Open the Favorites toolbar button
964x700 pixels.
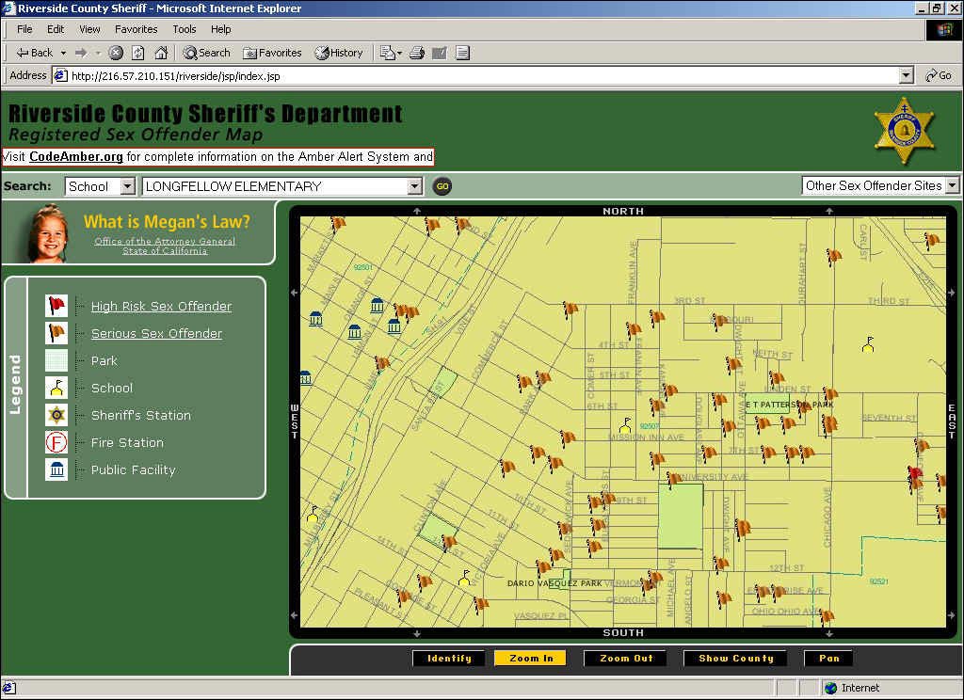[x=272, y=53]
